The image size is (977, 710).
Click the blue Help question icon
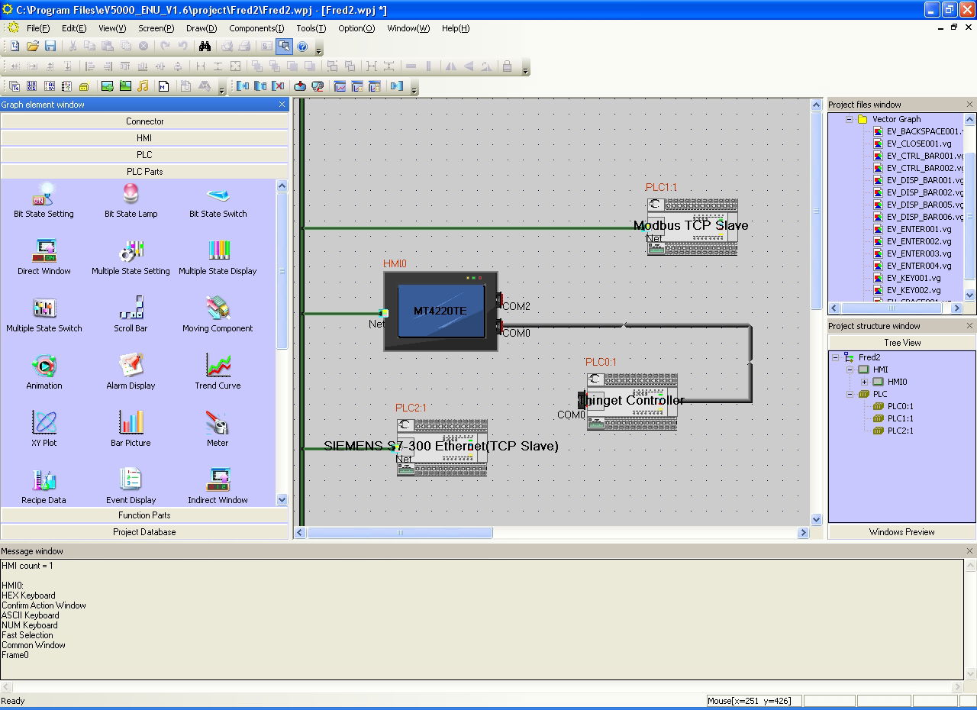tap(302, 47)
